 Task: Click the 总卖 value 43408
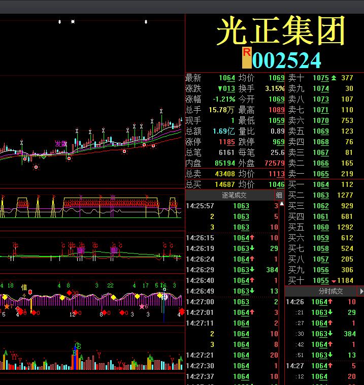(x=225, y=174)
